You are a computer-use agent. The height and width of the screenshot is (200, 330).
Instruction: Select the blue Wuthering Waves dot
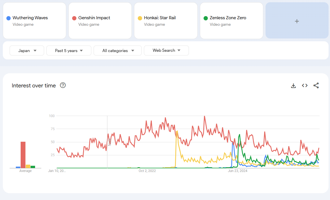point(8,18)
